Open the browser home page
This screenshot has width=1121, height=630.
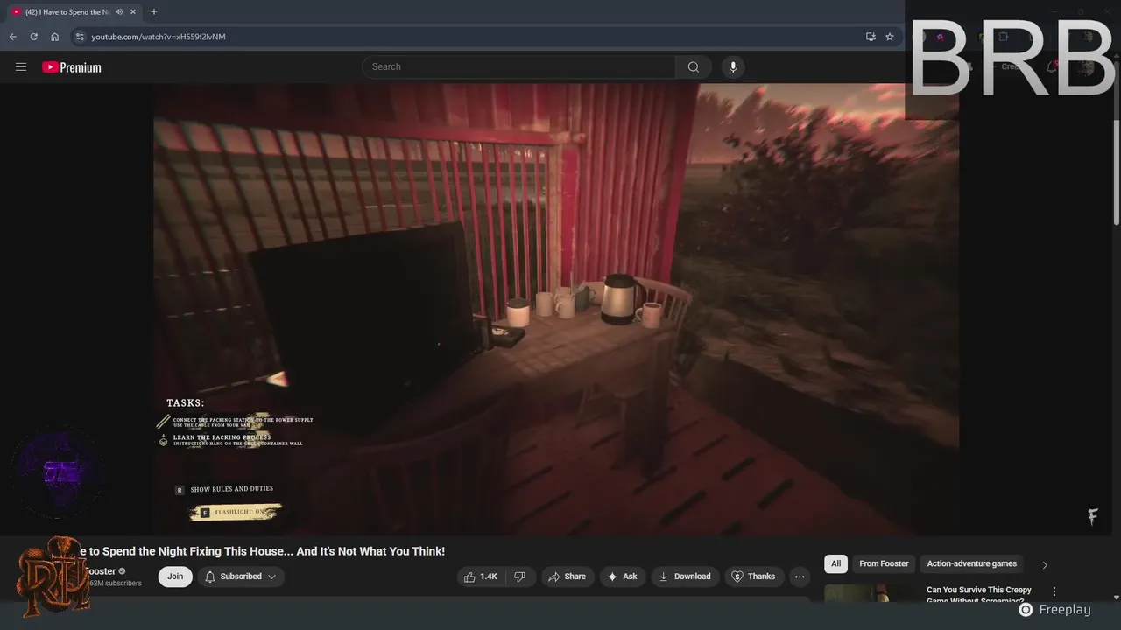pyautogui.click(x=54, y=37)
